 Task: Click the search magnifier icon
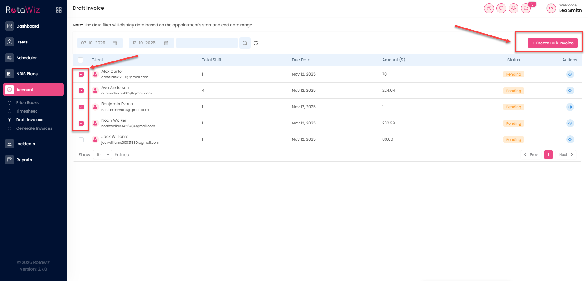pos(245,43)
